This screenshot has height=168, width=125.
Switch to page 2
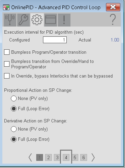click(x=48, y=157)
